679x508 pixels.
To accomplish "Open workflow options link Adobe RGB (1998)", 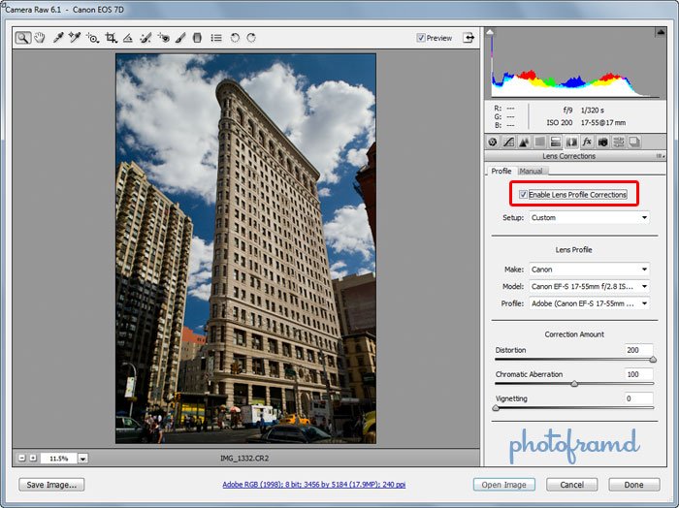I will coord(314,484).
